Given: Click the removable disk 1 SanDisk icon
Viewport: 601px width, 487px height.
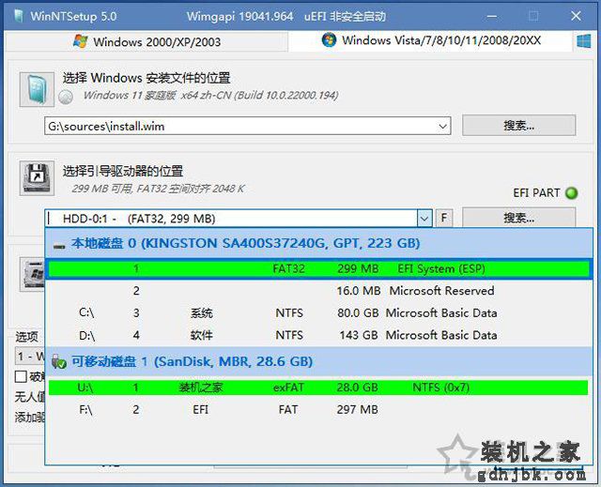Looking at the screenshot, I should (58, 361).
